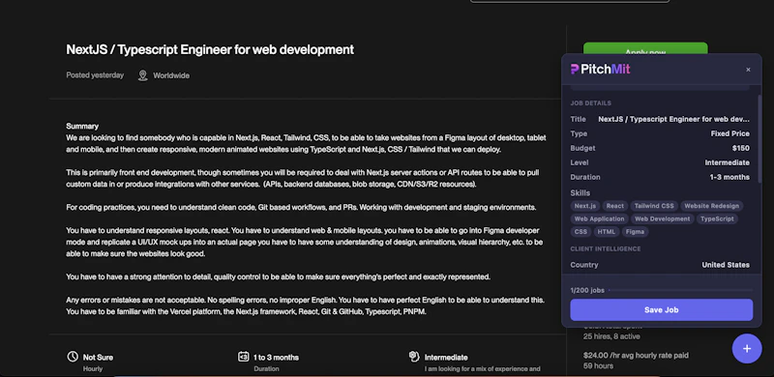Click the green Apply now button

pyautogui.click(x=645, y=48)
